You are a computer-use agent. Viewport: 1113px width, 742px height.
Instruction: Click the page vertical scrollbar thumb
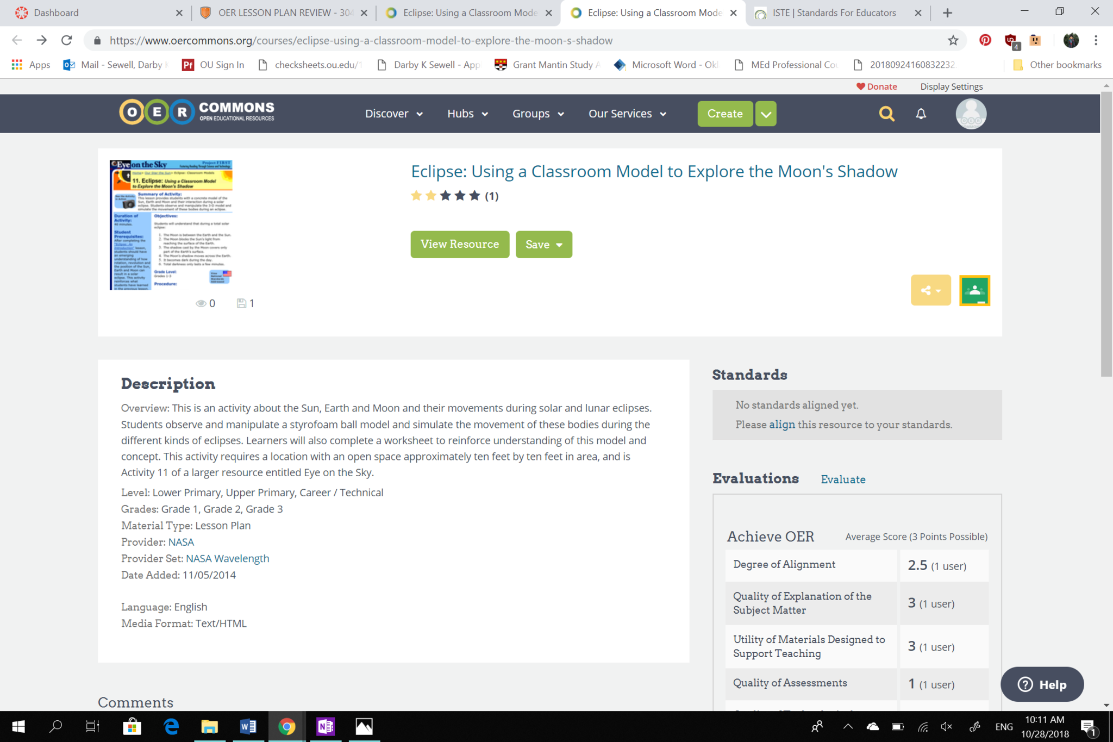coord(1106,234)
